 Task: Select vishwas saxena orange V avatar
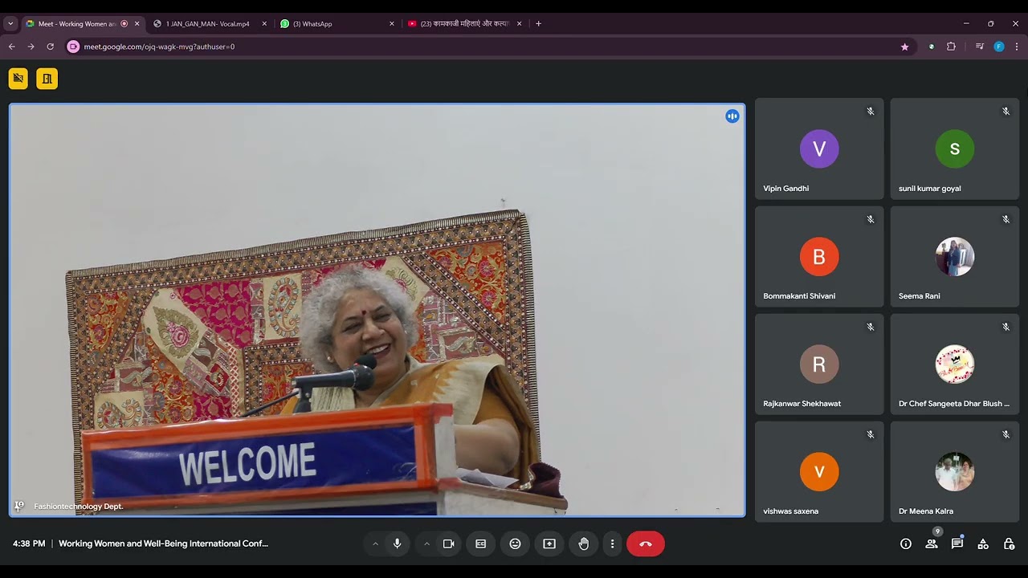click(x=819, y=472)
